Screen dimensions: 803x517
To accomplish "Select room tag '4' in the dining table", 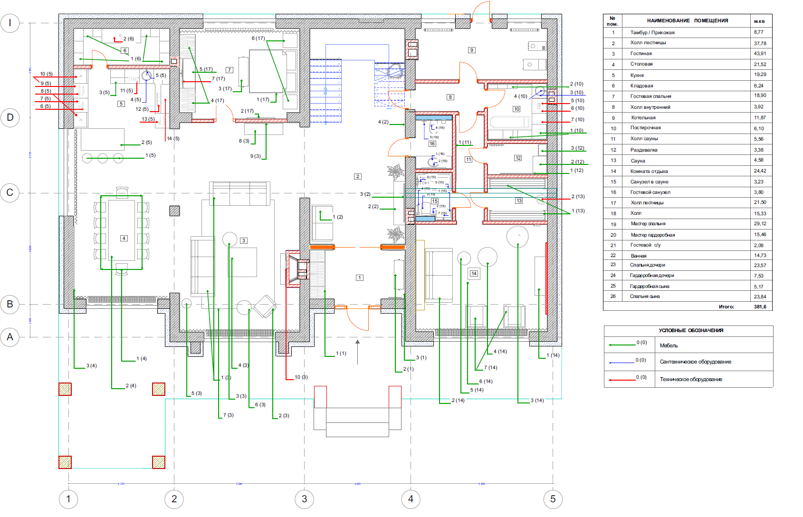I will click(x=124, y=239).
